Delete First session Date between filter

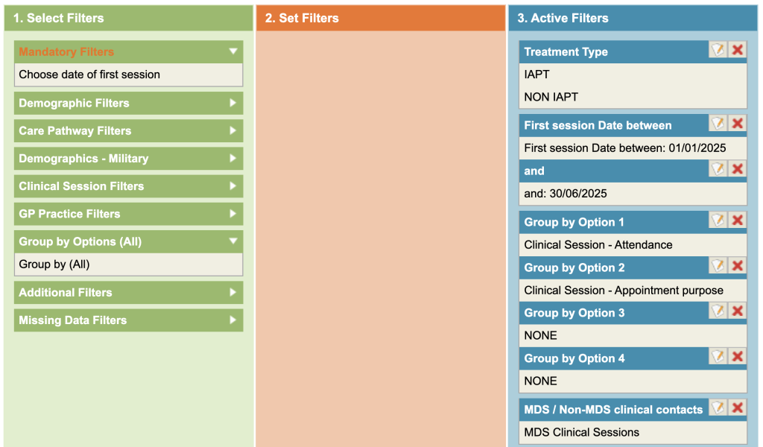[x=737, y=124]
